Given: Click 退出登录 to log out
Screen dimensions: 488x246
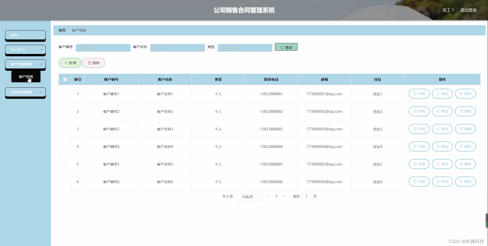Looking at the screenshot, I should pyautogui.click(x=468, y=10).
